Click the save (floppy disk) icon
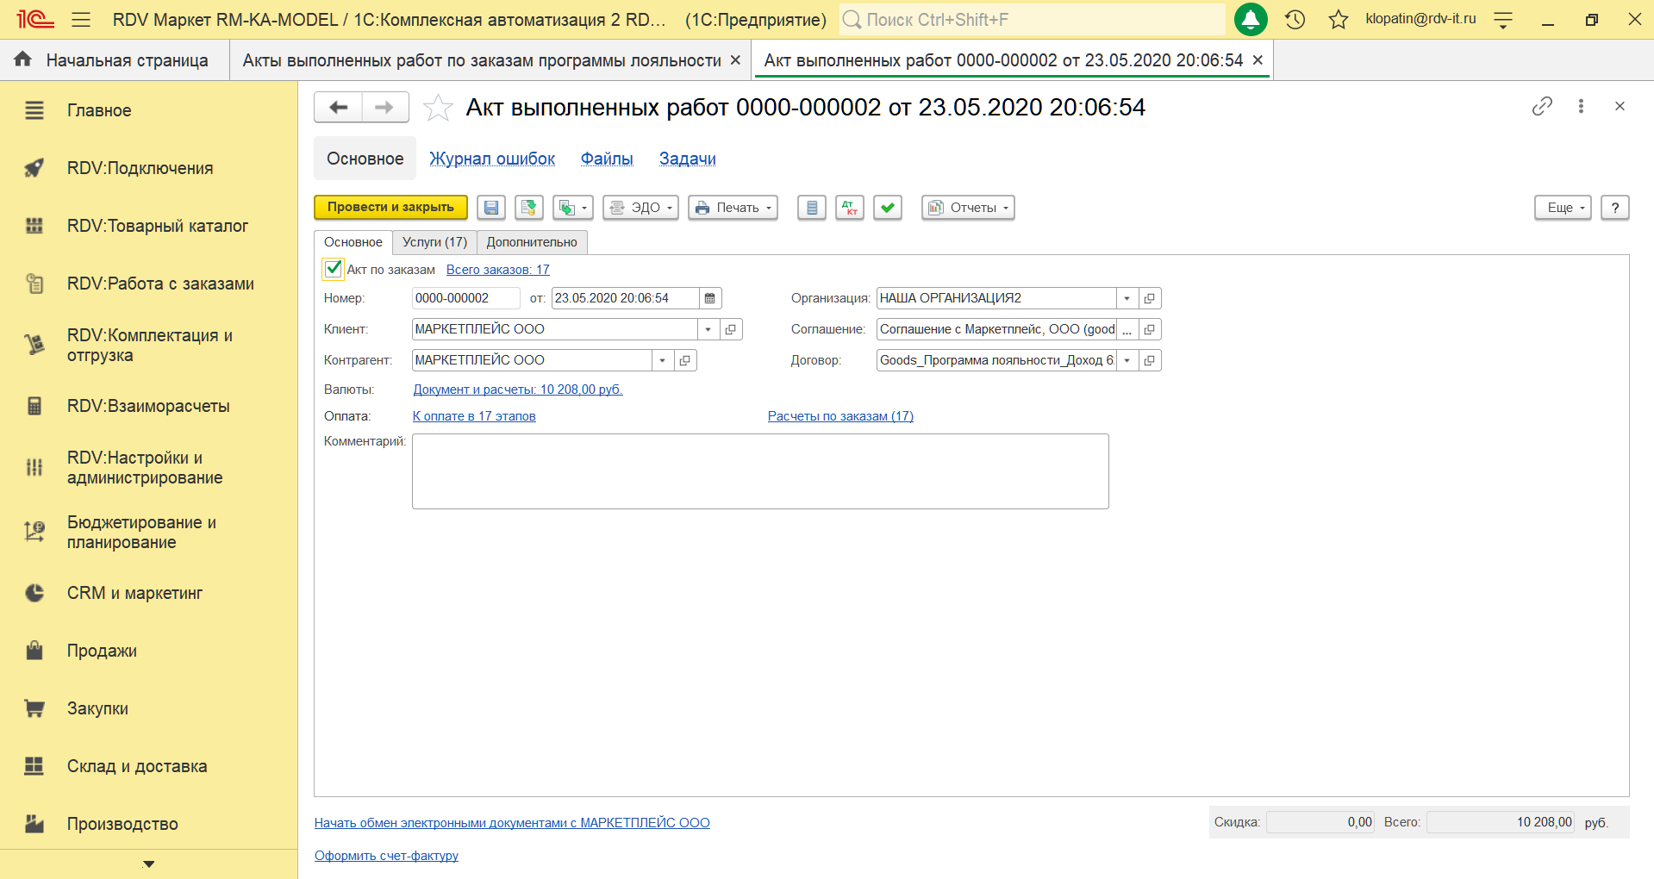Viewport: 1654px width, 879px height. 491,208
